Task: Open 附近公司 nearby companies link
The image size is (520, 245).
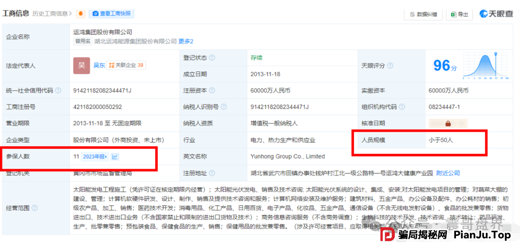Action: [x=448, y=173]
